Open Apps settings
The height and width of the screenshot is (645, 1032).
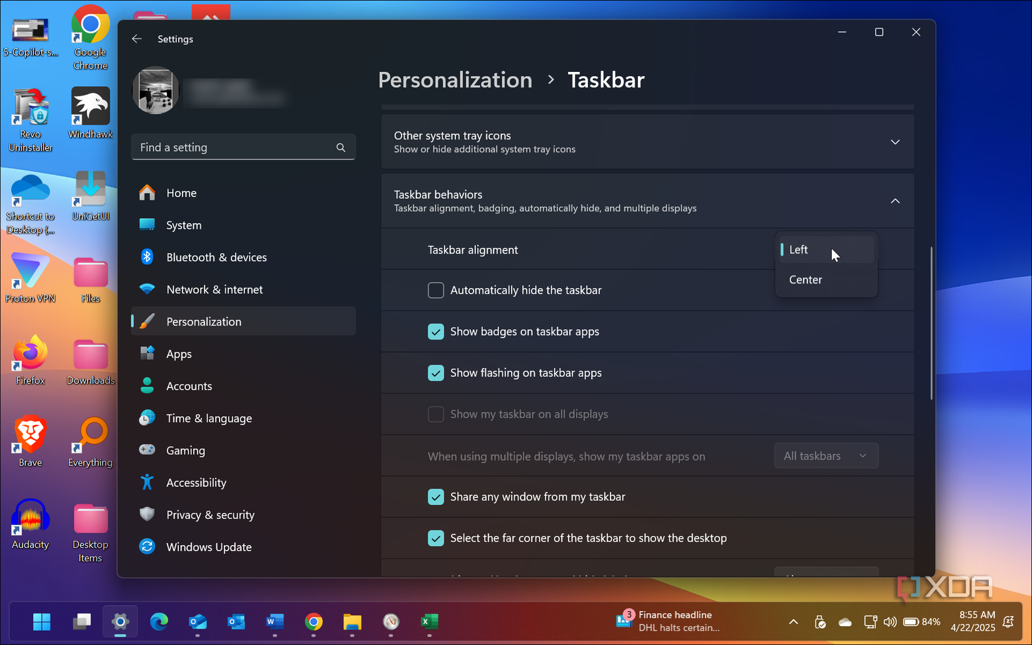pos(179,354)
